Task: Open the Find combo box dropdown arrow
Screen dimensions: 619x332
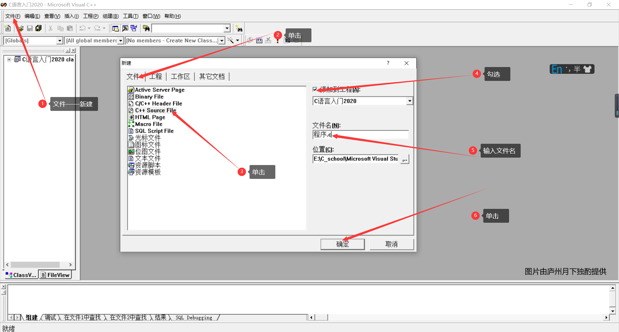Action: click(227, 28)
